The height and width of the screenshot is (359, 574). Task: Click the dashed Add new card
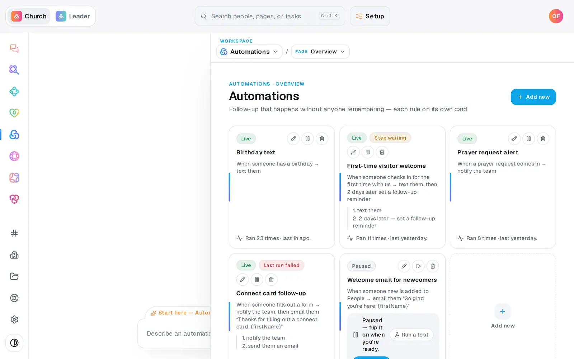503,306
